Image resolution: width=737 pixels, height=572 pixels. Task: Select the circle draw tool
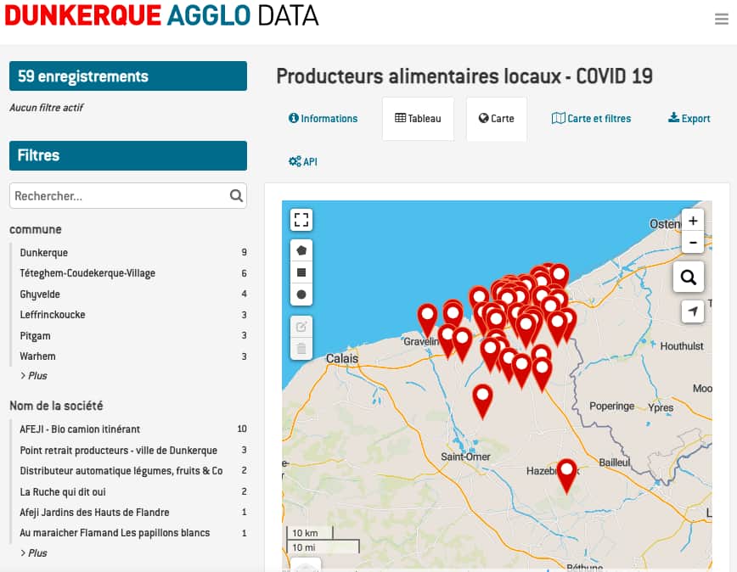[301, 294]
